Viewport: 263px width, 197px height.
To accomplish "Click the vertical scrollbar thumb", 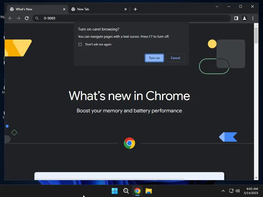I will click(256, 35).
